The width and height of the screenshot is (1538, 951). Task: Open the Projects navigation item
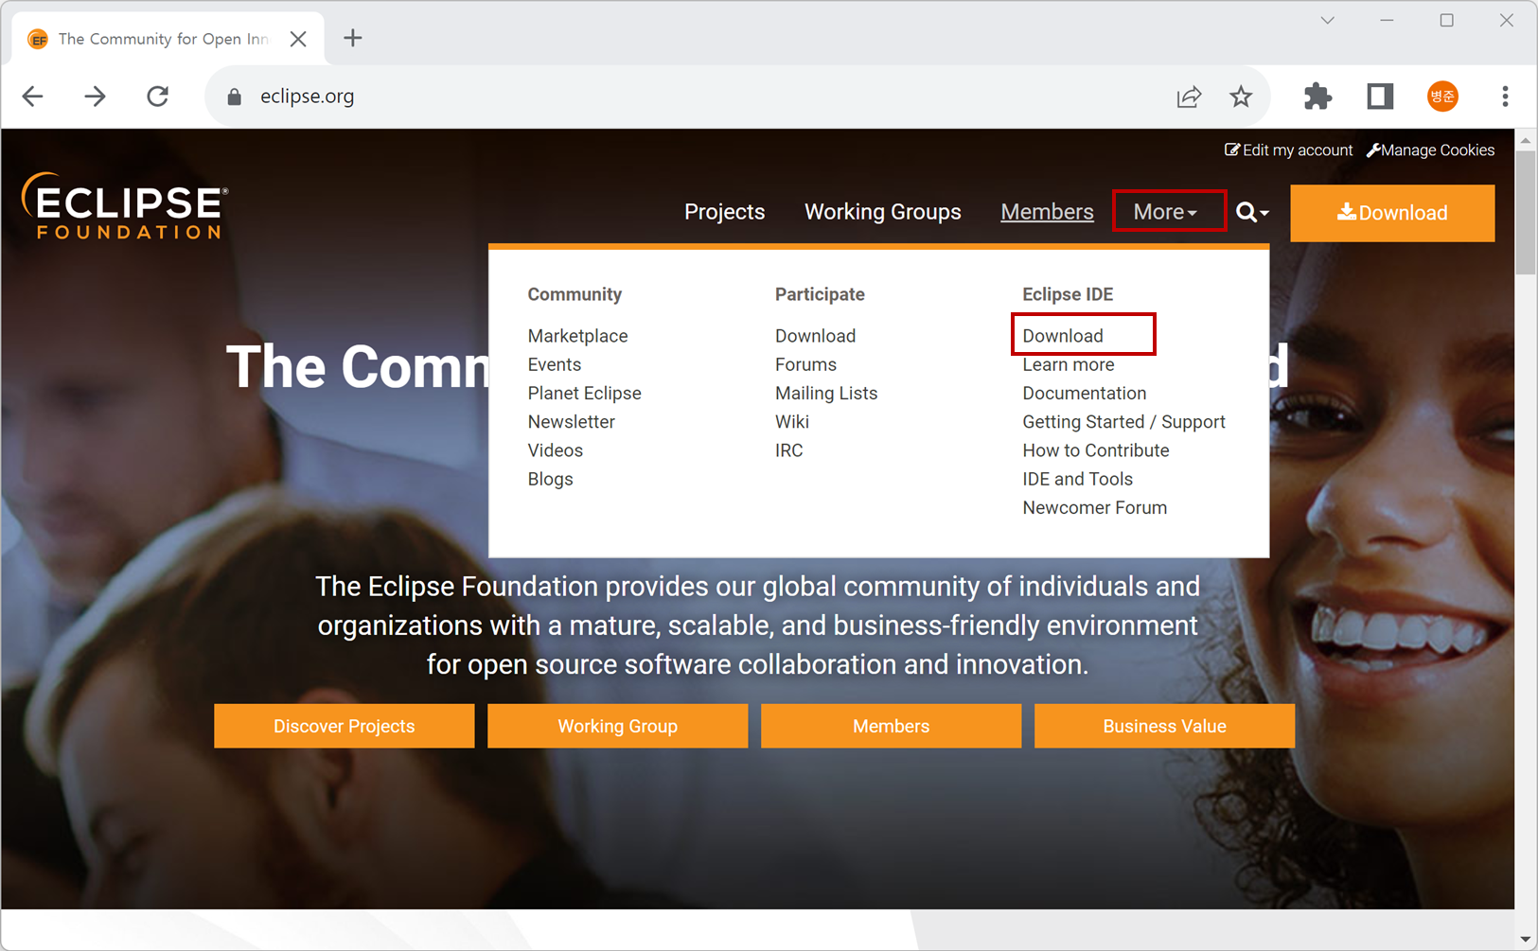click(x=724, y=212)
